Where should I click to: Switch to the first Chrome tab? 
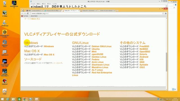pos(34,11)
